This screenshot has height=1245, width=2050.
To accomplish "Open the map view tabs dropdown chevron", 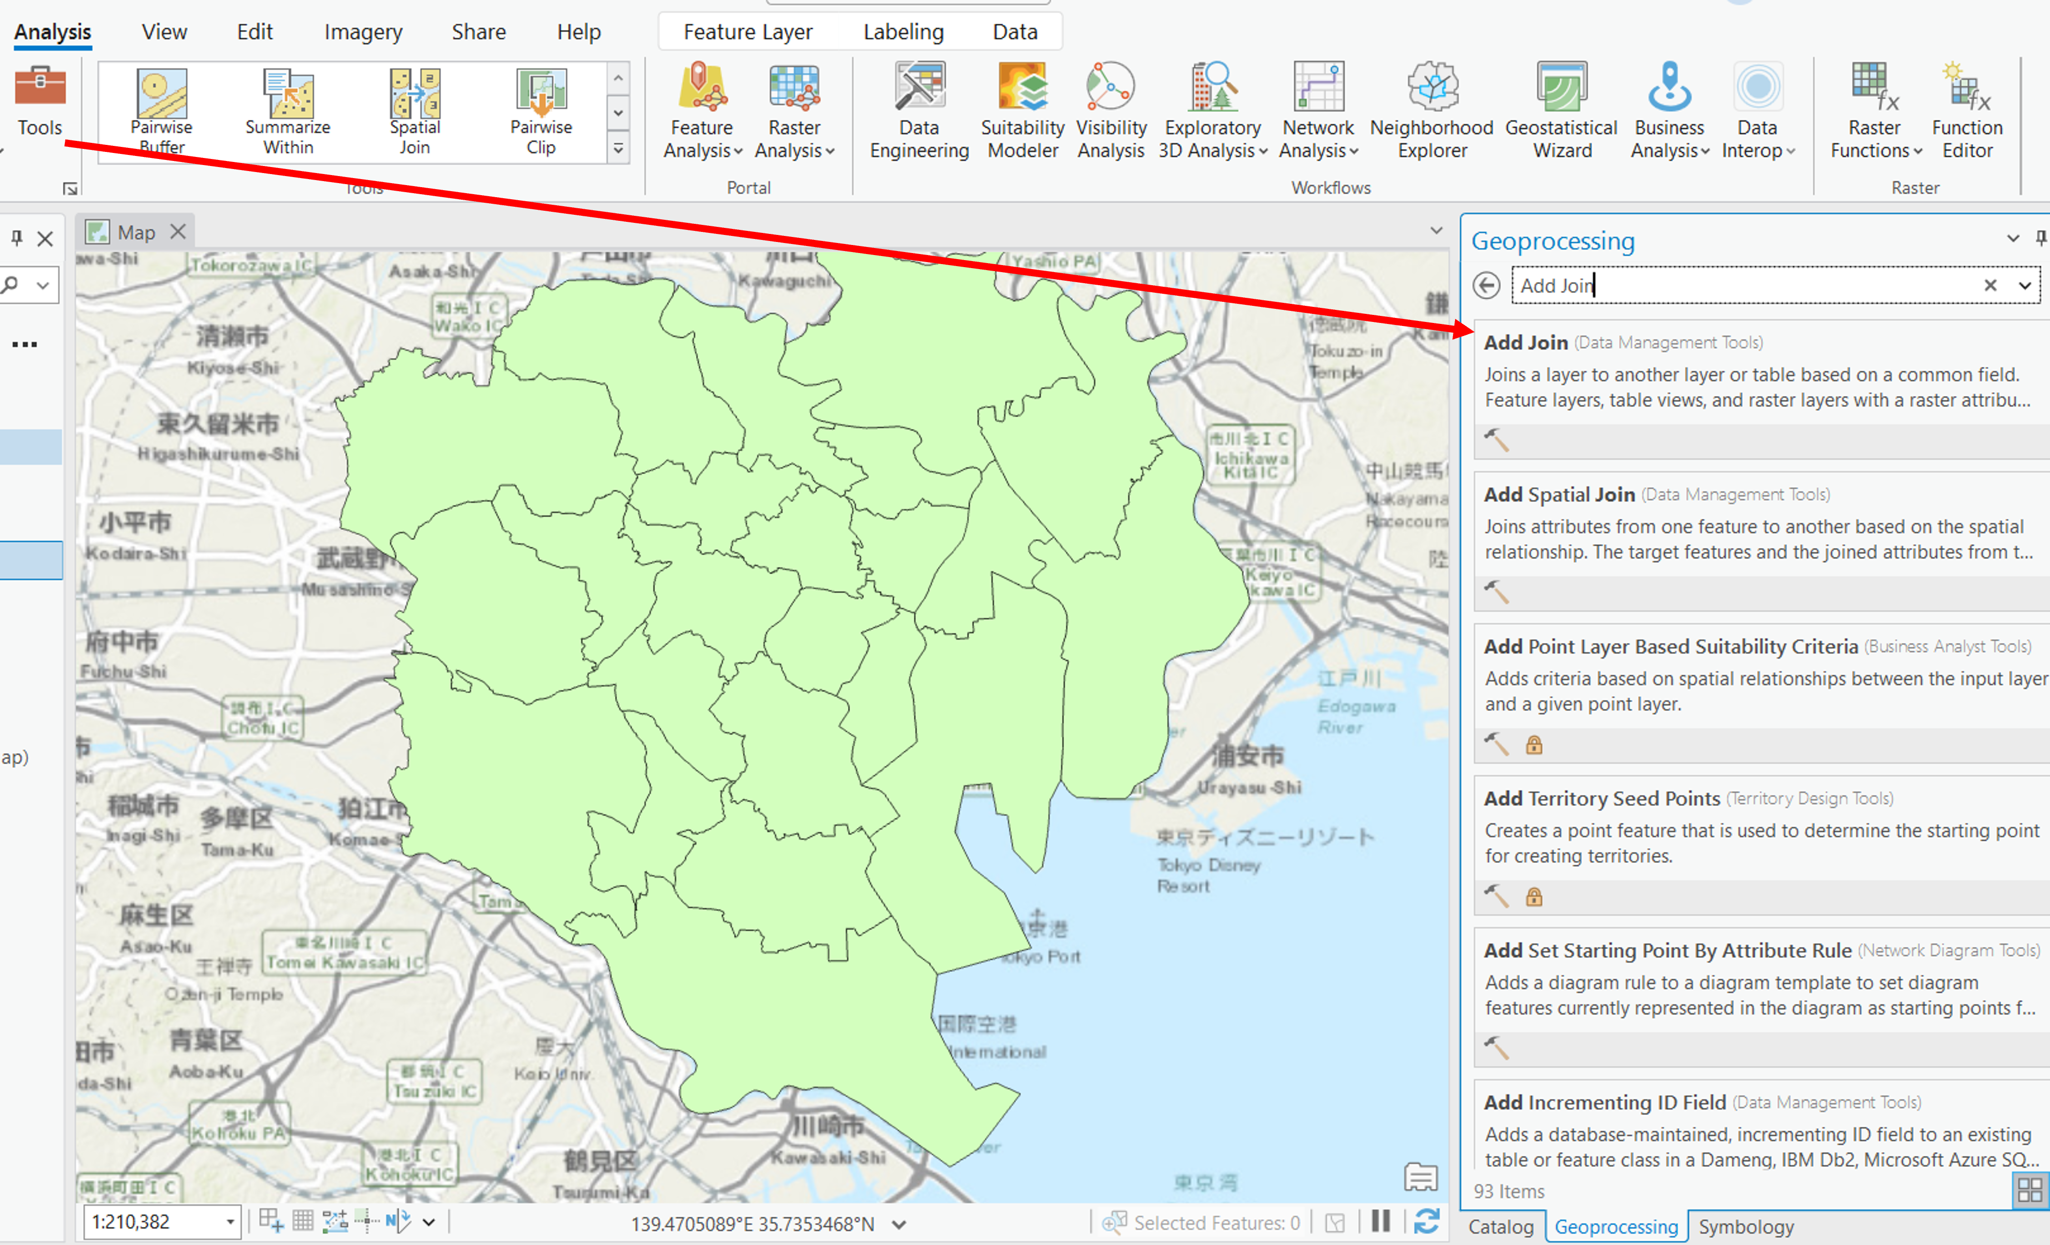I will [1436, 230].
